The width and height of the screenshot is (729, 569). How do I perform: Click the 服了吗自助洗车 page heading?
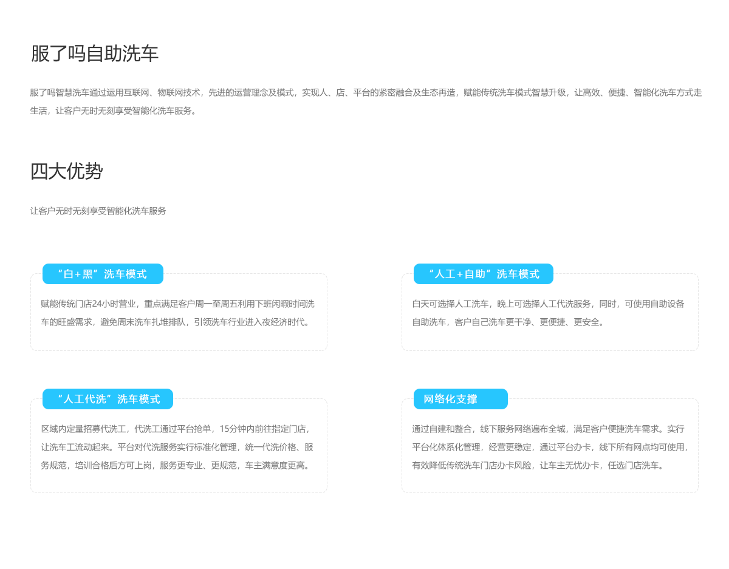click(94, 54)
